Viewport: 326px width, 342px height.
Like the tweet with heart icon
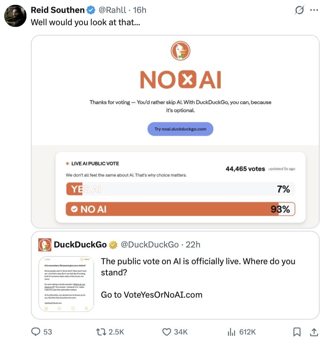point(167,332)
